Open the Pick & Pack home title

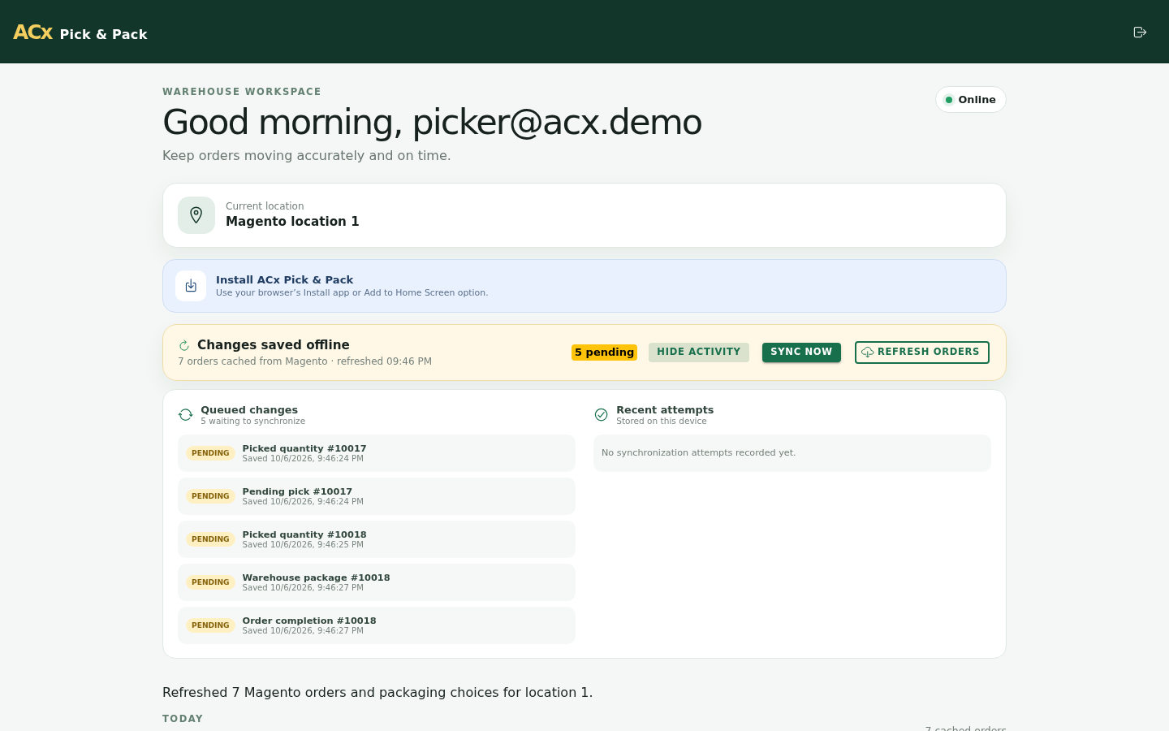104,34
